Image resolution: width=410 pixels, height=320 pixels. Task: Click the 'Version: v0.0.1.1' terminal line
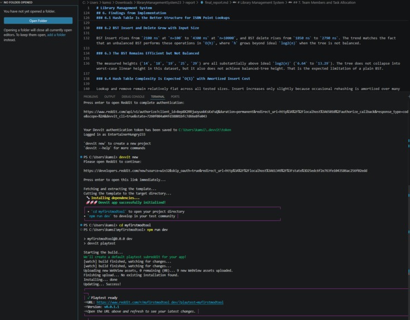[102, 307]
